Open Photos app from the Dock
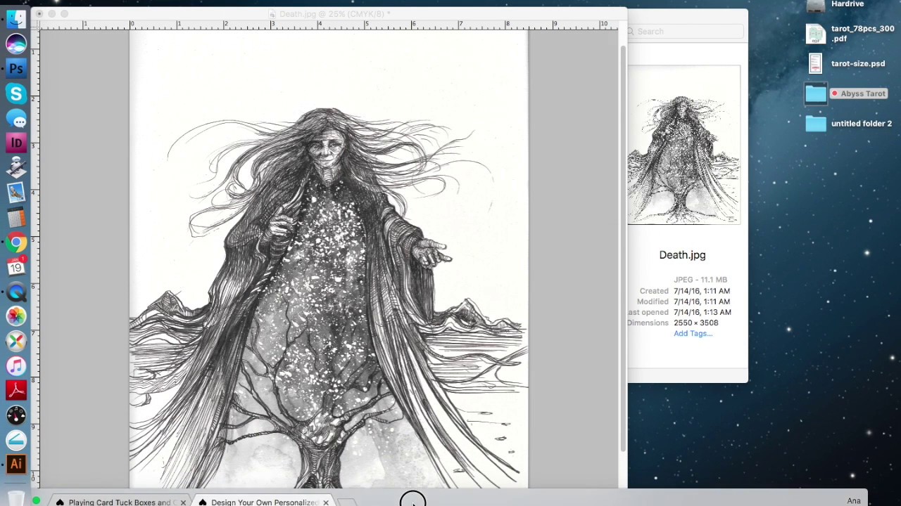The image size is (901, 506). pos(16,316)
